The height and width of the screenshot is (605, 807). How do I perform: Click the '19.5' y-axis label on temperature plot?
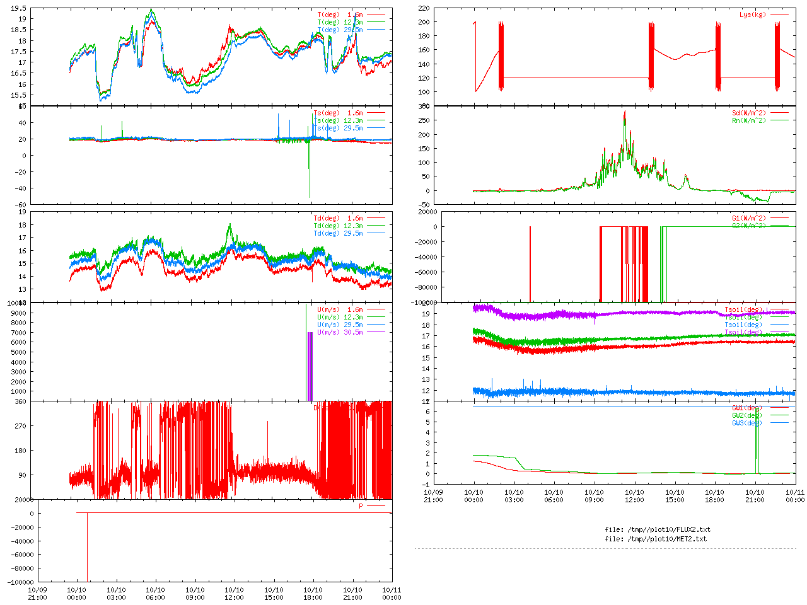click(19, 9)
